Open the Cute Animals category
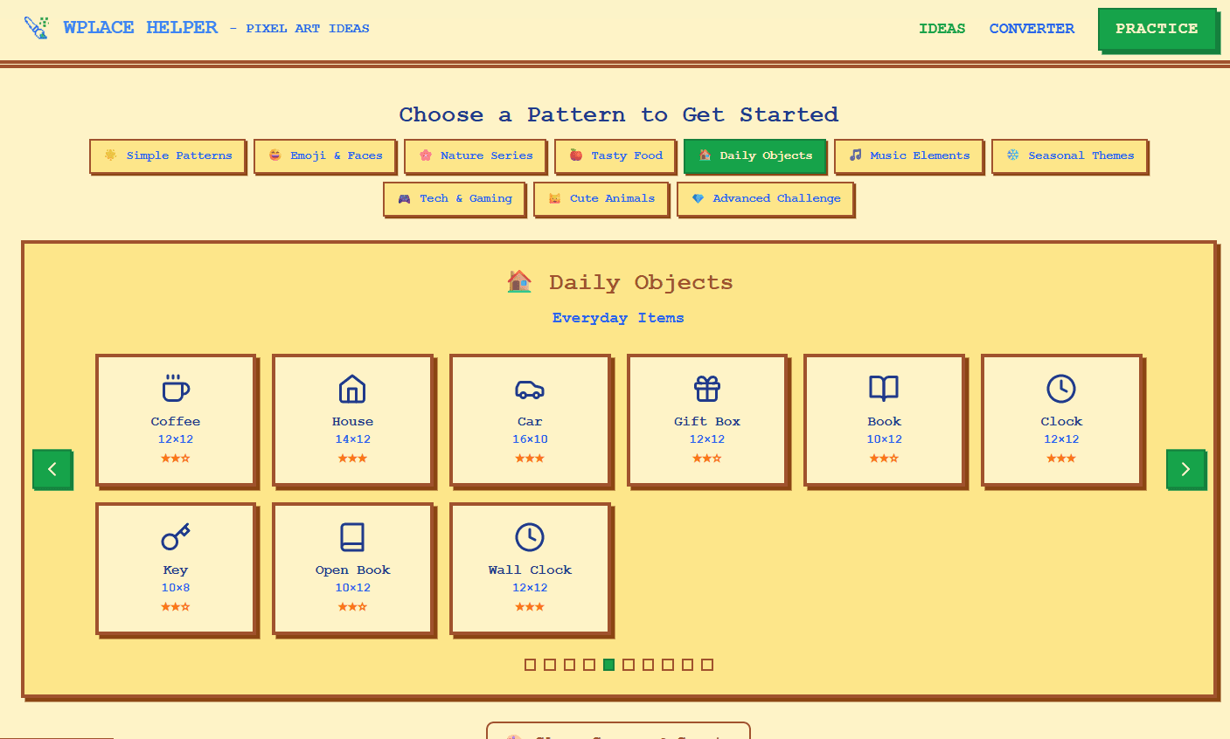The image size is (1230, 739). (601, 198)
